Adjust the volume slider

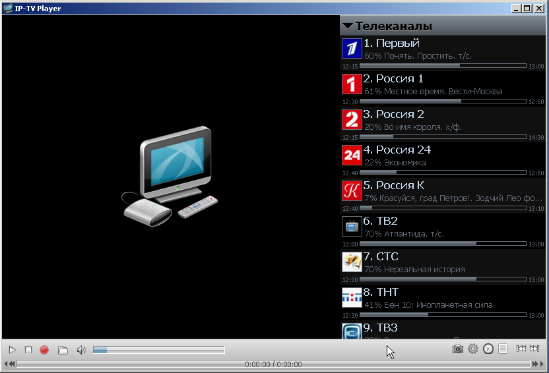[158, 349]
